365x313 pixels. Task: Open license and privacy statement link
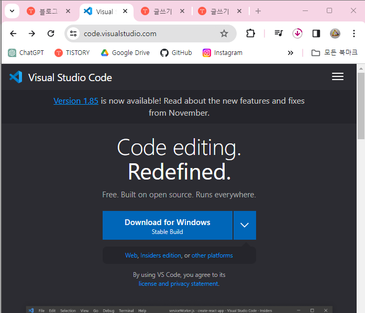[x=179, y=284]
